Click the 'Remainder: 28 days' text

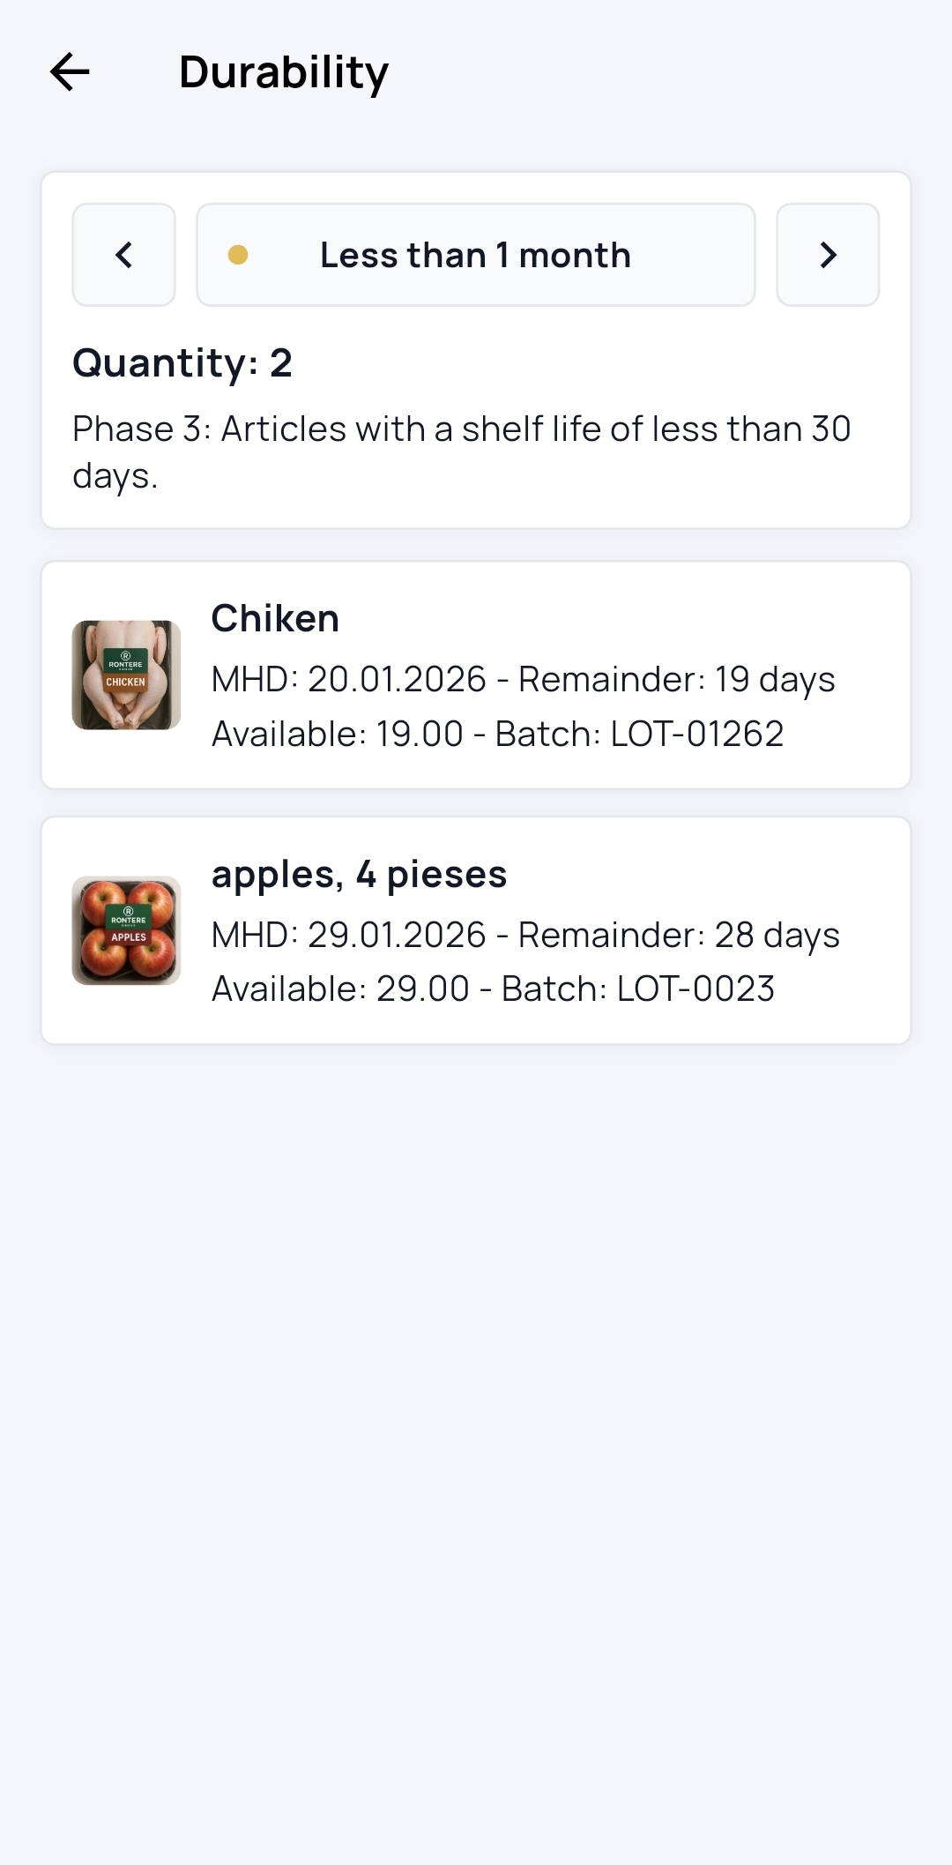click(679, 935)
